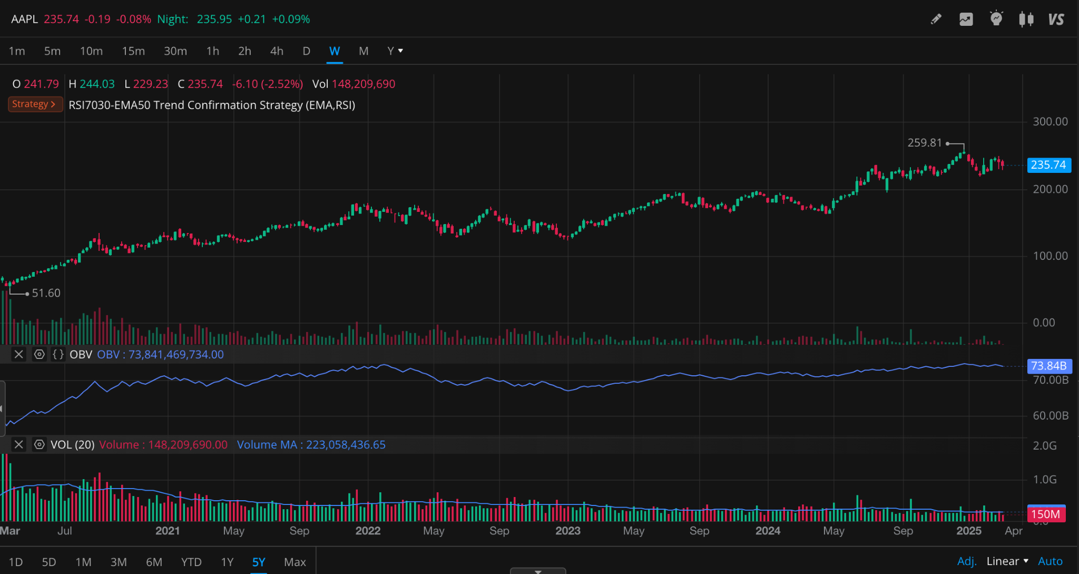Toggle Auto scale mode
The height and width of the screenshot is (574, 1079).
click(x=1050, y=561)
